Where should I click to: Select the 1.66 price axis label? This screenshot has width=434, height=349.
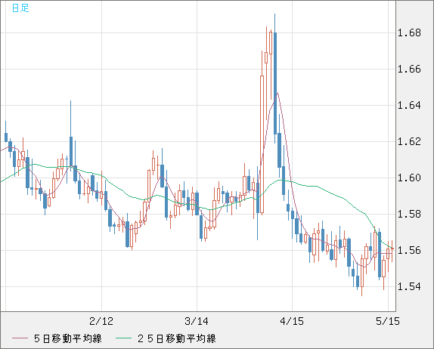[409, 69]
